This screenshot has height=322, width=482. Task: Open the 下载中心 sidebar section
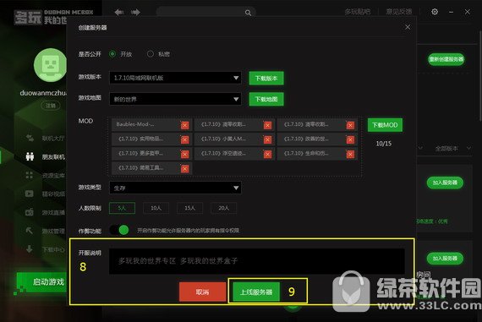(x=53, y=249)
